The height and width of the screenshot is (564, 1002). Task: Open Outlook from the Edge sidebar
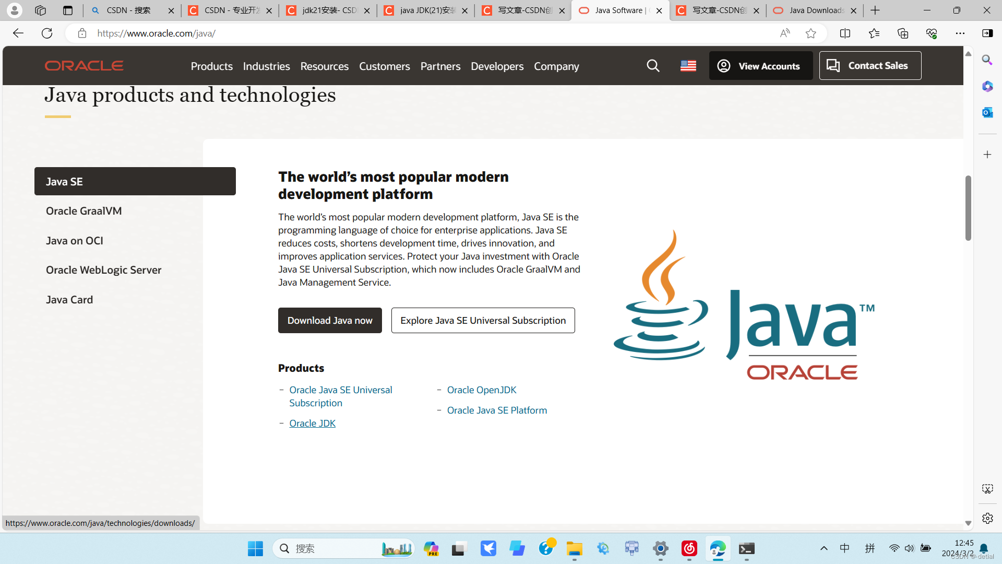point(987,112)
